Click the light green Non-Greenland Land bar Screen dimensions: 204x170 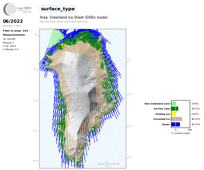pos(174,104)
